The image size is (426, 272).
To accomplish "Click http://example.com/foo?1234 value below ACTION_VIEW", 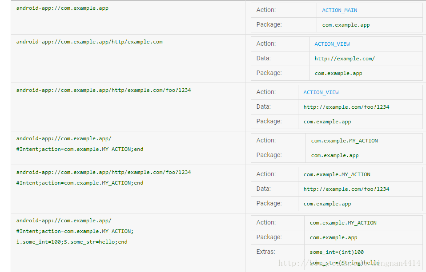I will [x=346, y=107].
